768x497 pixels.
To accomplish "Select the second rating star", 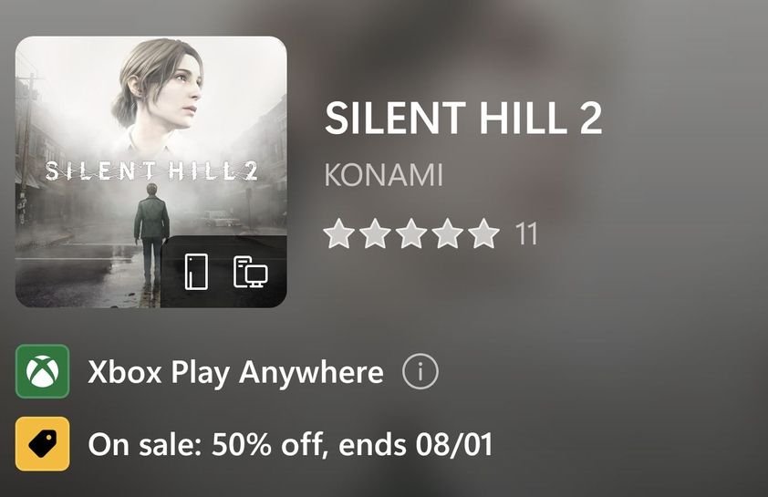I will (375, 233).
